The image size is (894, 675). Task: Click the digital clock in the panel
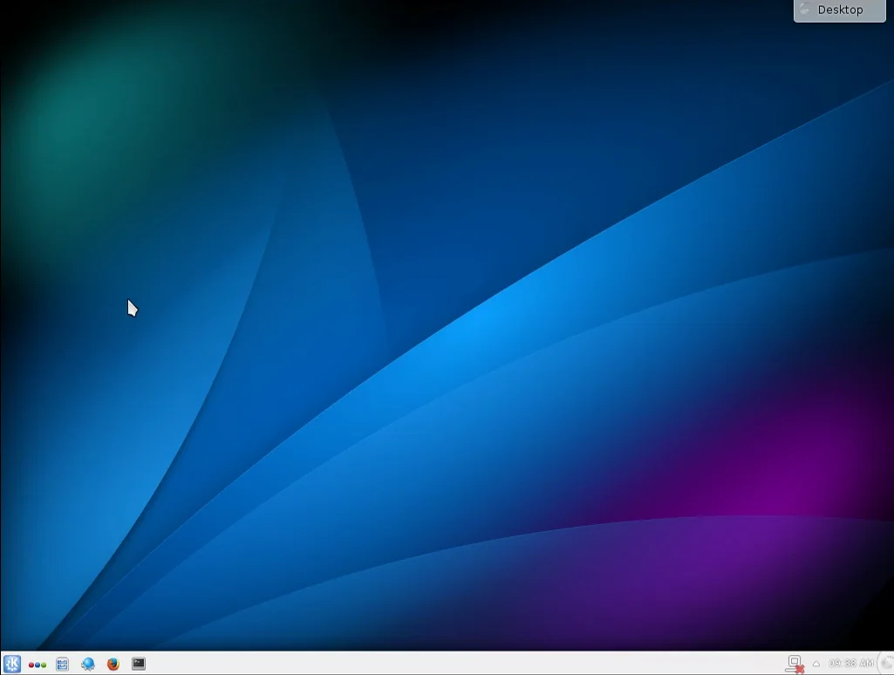pyautogui.click(x=850, y=664)
